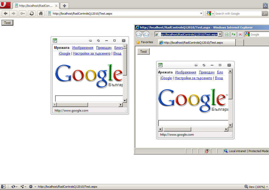Open IE recent pages dropdown arrow
The width and height of the screenshot is (269, 190).
(152, 34)
